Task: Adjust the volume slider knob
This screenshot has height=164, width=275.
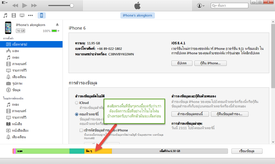Action: (x=72, y=6)
